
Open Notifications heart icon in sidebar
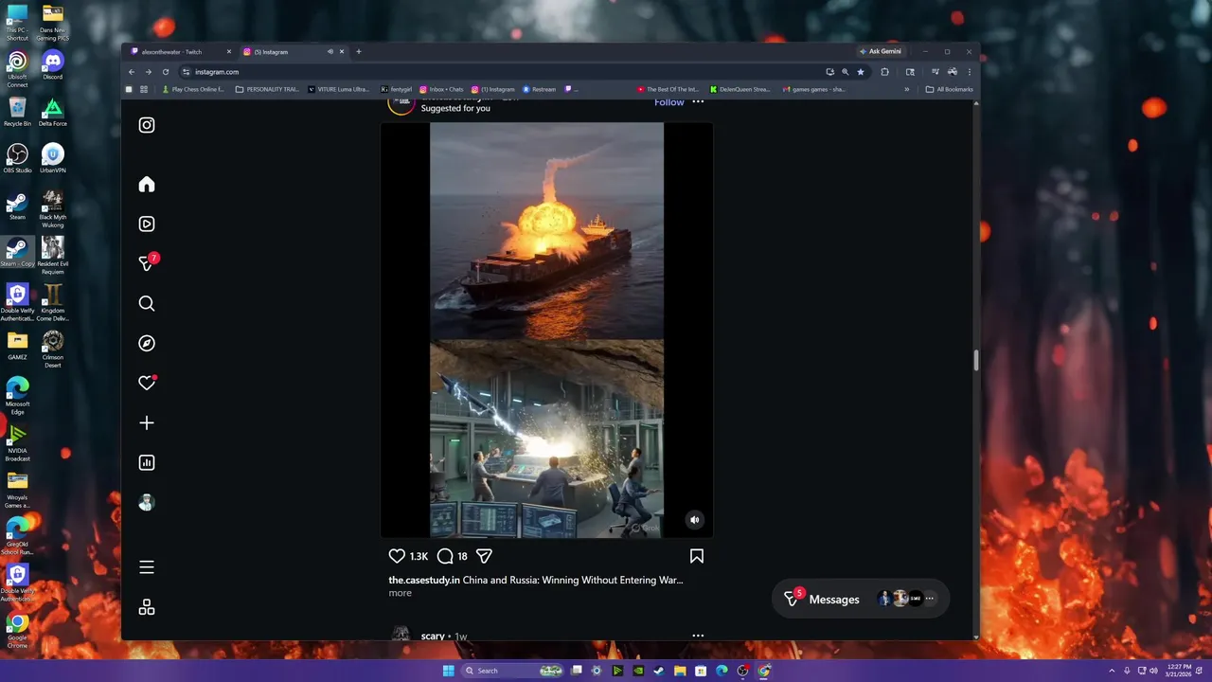point(147,383)
